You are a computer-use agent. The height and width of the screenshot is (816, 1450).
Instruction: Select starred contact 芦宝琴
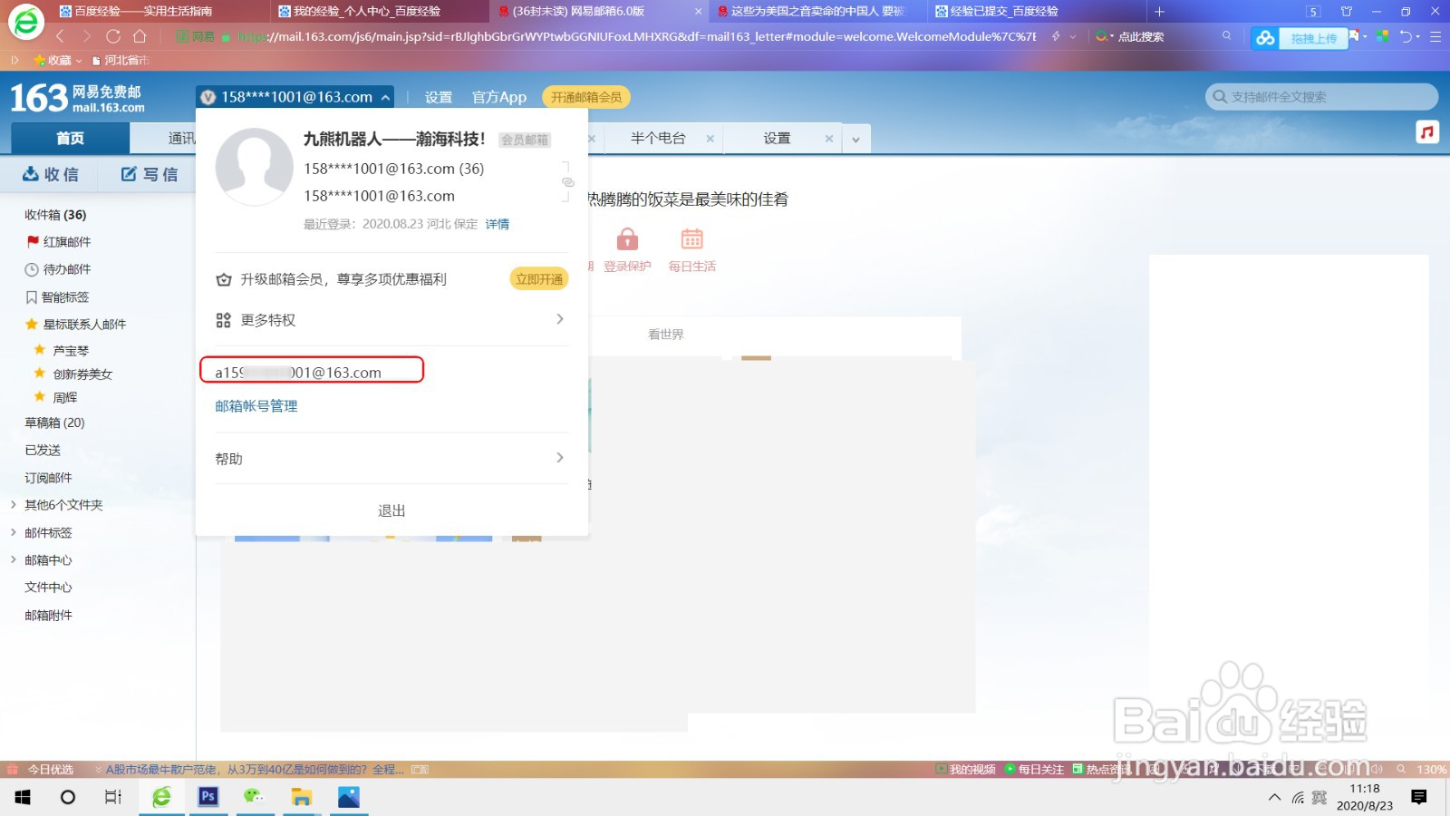71,350
